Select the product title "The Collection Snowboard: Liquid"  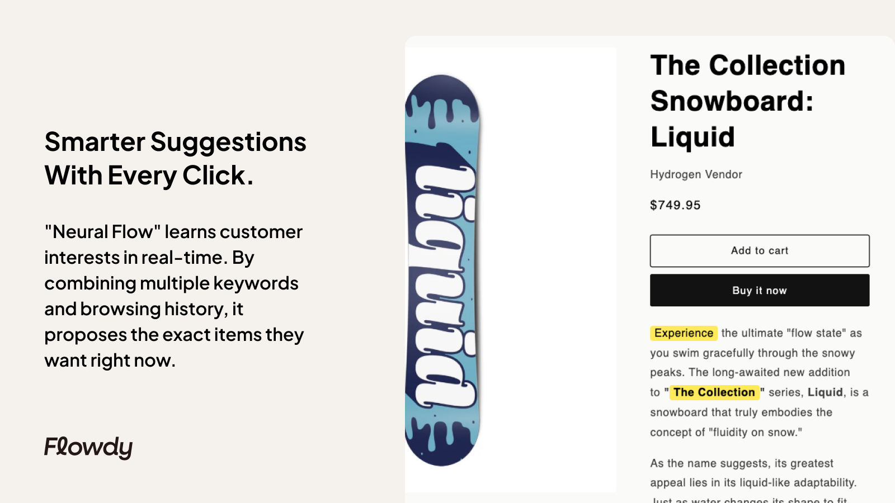[747, 101]
